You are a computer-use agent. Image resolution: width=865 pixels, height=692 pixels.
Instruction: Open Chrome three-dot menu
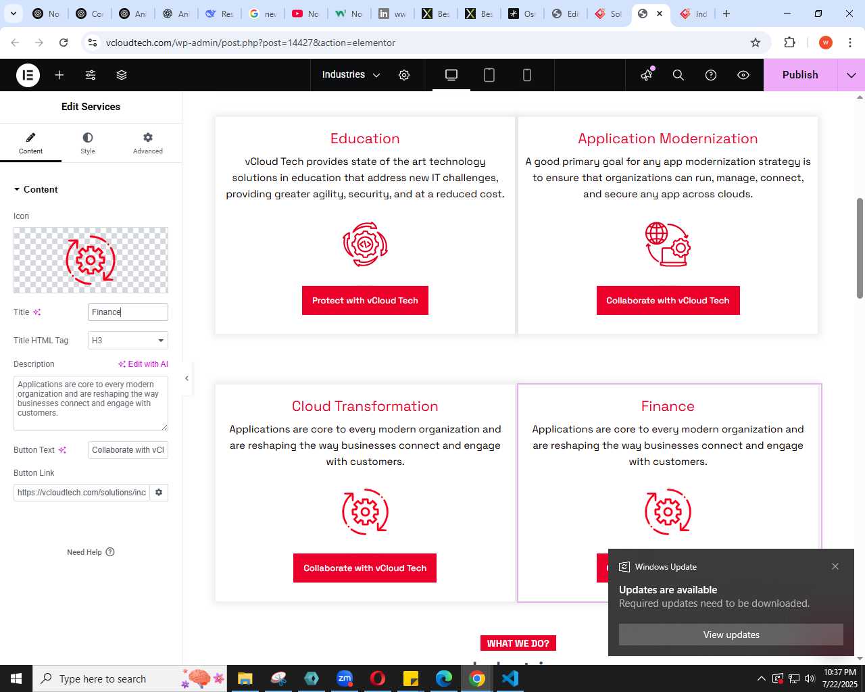click(850, 43)
